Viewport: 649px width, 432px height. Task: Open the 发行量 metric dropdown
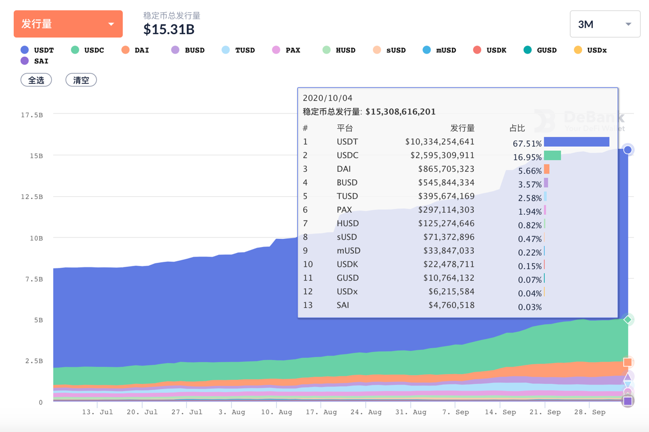point(68,24)
